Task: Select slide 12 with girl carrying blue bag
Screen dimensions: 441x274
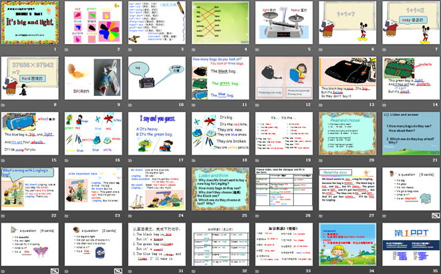Action: [x=284, y=78]
